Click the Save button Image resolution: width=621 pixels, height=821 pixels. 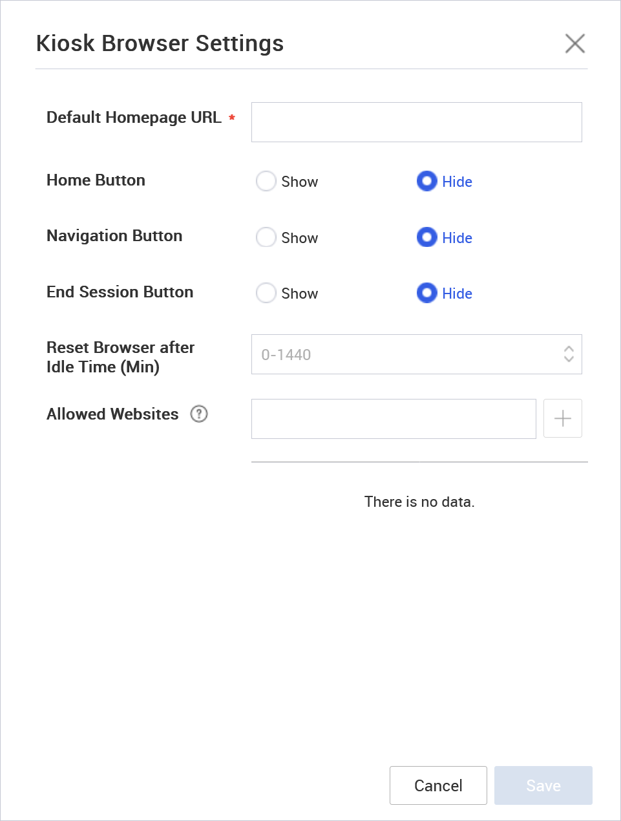pyautogui.click(x=543, y=785)
